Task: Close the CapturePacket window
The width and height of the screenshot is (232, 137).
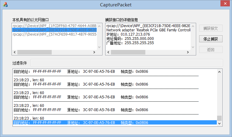Action: (x=225, y=3)
